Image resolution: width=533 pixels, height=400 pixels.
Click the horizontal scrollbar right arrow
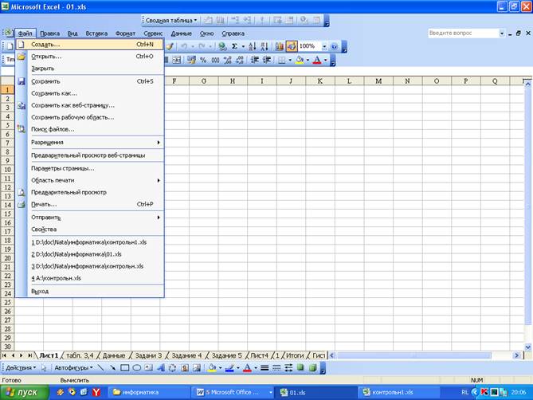coord(517,355)
